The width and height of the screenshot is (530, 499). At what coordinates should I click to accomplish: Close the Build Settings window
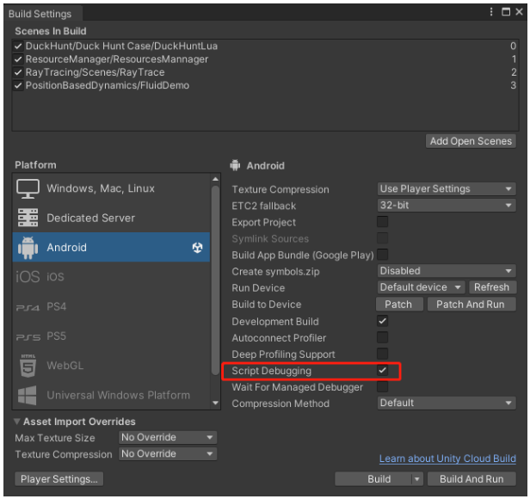tap(519, 12)
